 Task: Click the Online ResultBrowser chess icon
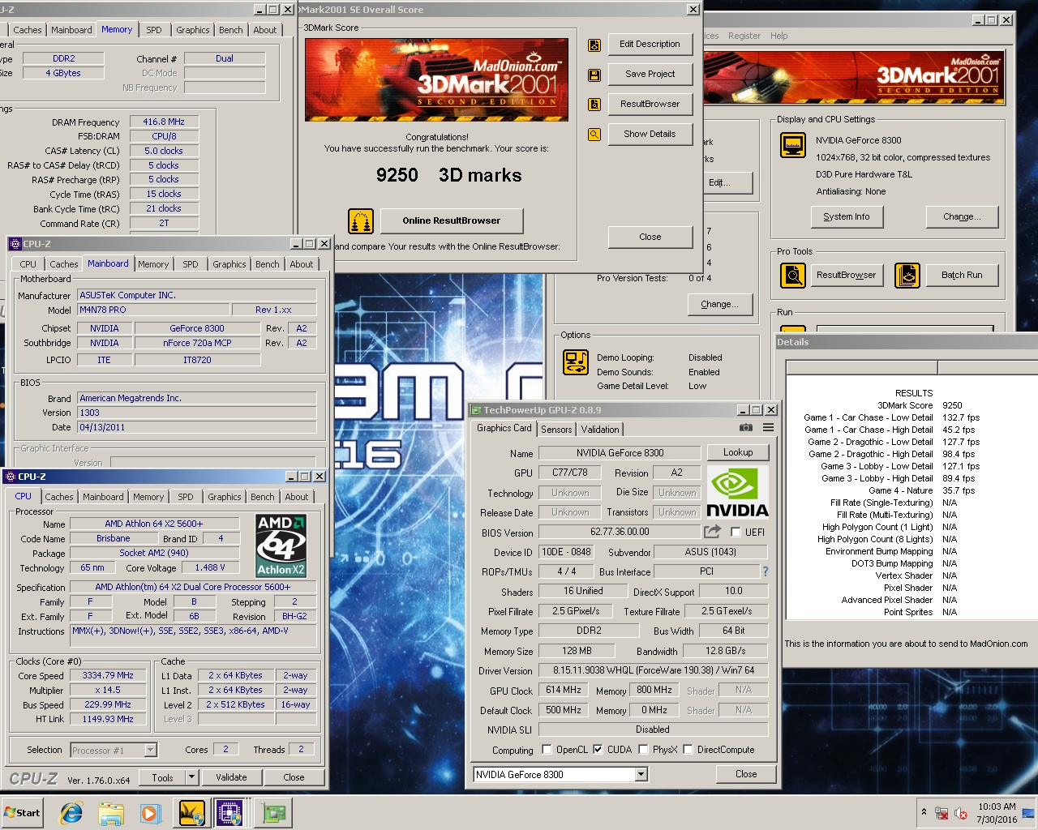pos(361,220)
